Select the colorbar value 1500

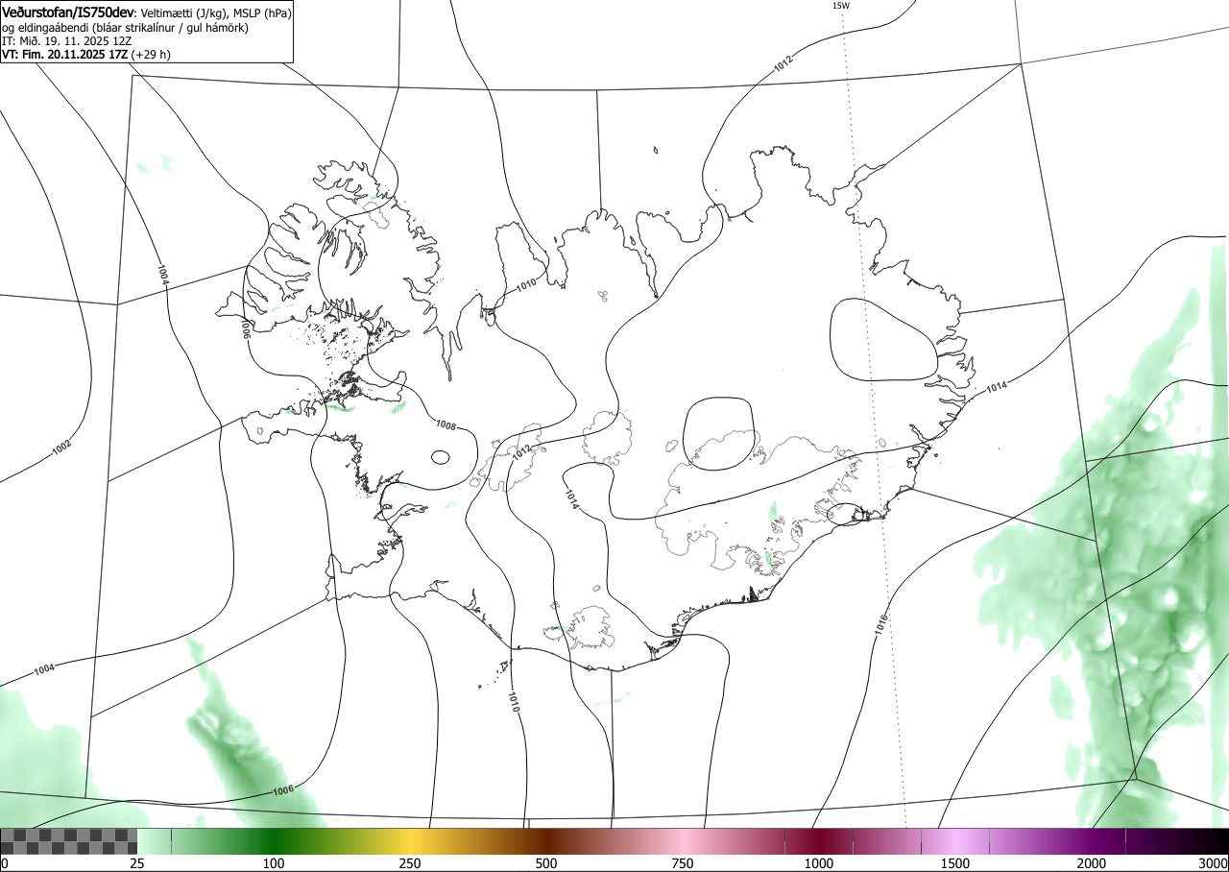(955, 863)
